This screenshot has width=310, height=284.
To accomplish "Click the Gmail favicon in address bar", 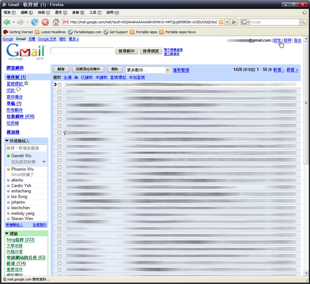I will tap(66, 22).
